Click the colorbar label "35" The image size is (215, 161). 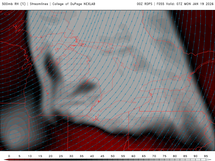pos(82,156)
